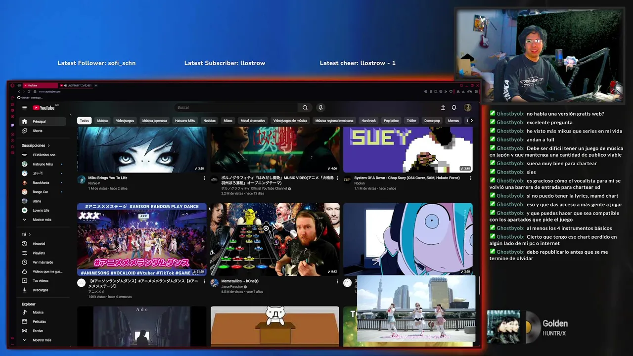The height and width of the screenshot is (356, 633).
Task: Open the notifications bell
Action: [x=454, y=108]
